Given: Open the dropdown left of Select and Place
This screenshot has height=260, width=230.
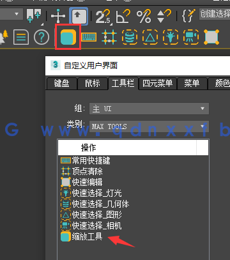Looking at the screenshot, I should (11, 14).
